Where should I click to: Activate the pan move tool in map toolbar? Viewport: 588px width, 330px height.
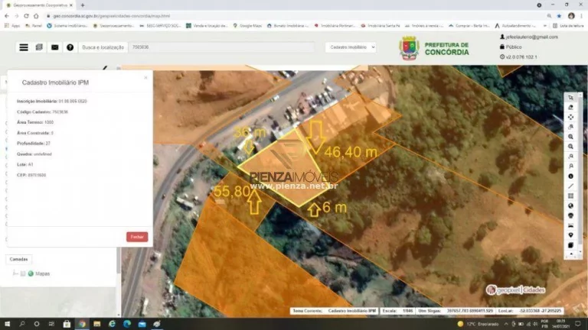(x=570, y=117)
